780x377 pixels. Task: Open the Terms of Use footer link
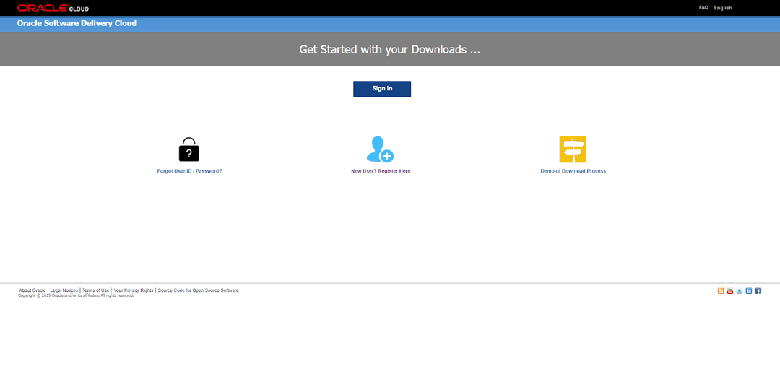click(95, 290)
